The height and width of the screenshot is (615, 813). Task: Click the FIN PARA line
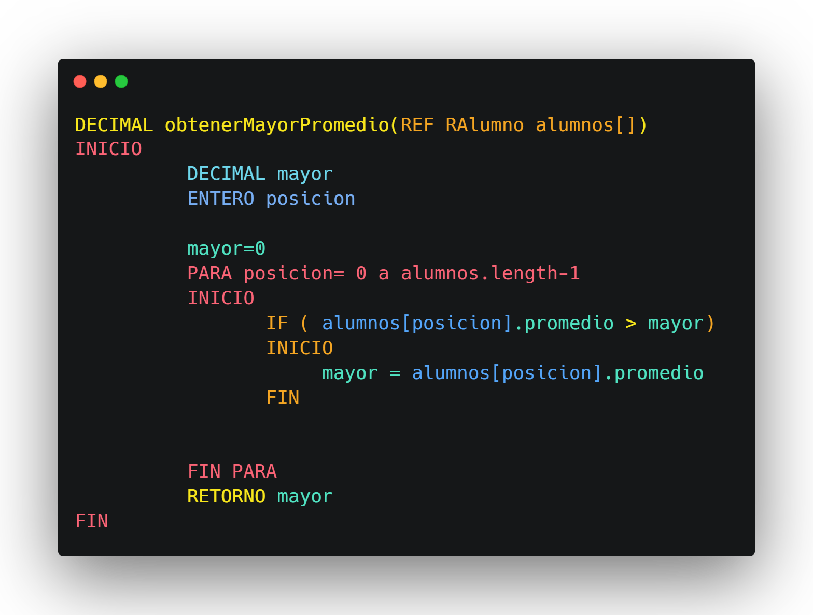[232, 471]
